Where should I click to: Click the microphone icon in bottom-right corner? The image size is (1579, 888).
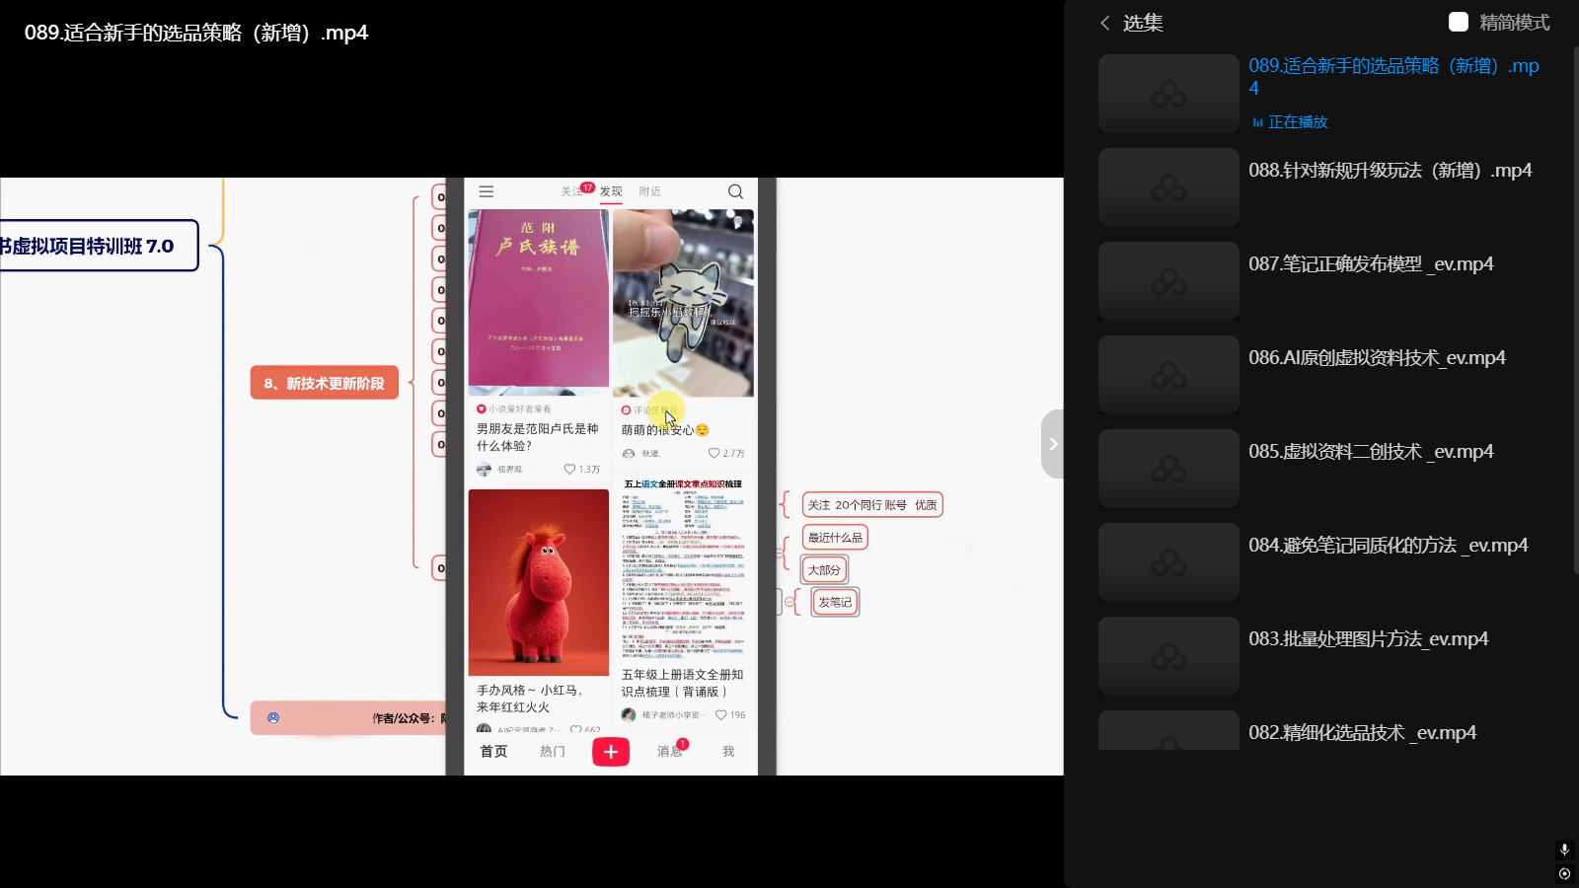pyautogui.click(x=1564, y=850)
